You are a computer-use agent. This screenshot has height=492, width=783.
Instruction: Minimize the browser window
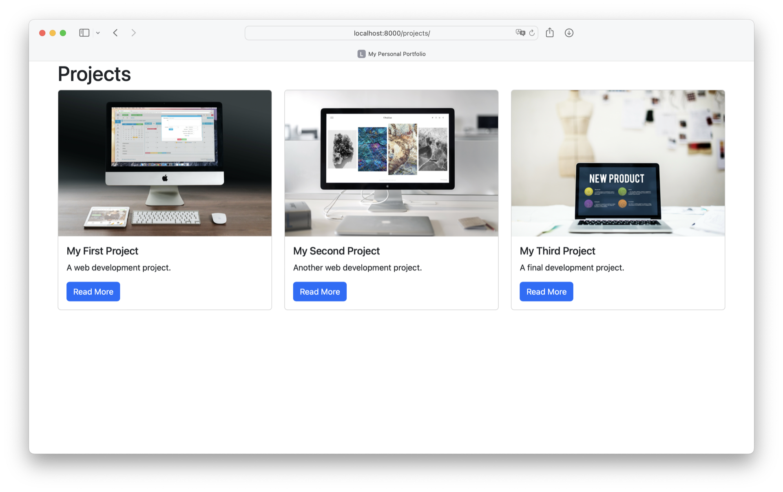pos(52,33)
